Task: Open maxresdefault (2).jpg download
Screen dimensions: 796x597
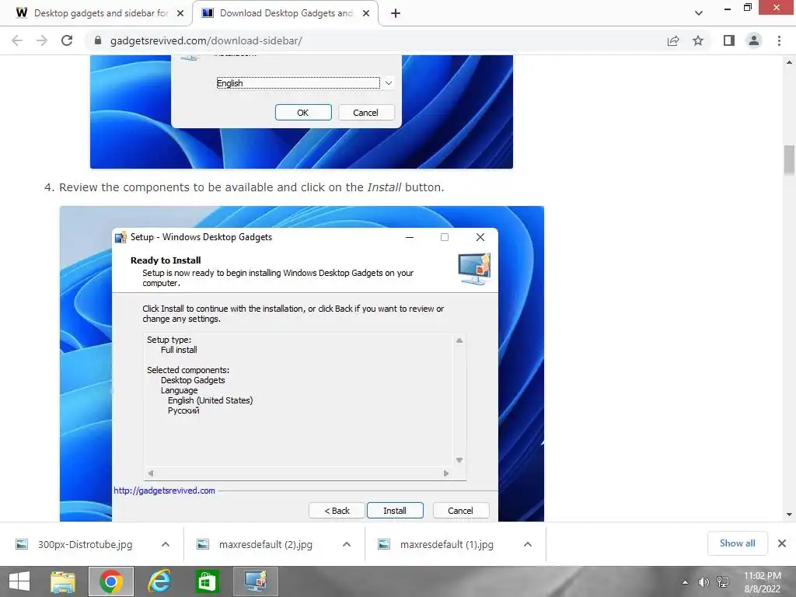Action: pyautogui.click(x=266, y=544)
